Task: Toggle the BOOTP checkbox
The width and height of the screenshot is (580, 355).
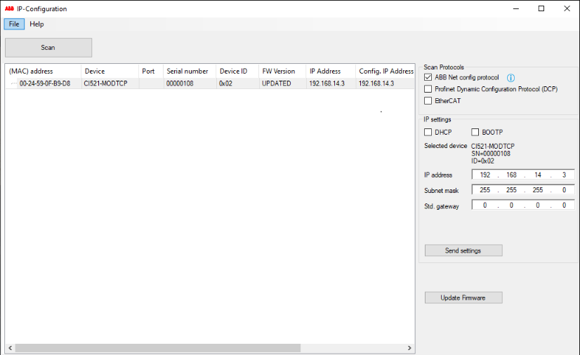Action: [475, 132]
